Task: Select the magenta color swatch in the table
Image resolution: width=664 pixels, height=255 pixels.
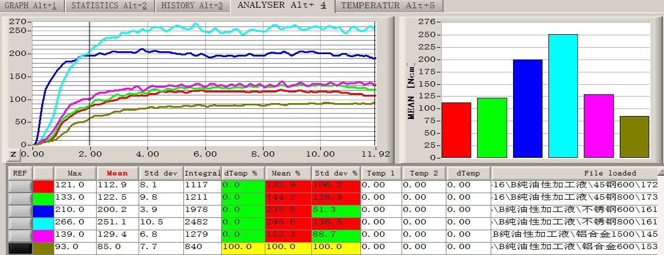Action: coord(44,234)
